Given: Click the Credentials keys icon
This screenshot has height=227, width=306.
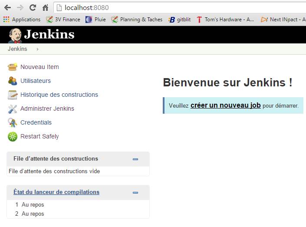Looking at the screenshot, I should point(13,122).
